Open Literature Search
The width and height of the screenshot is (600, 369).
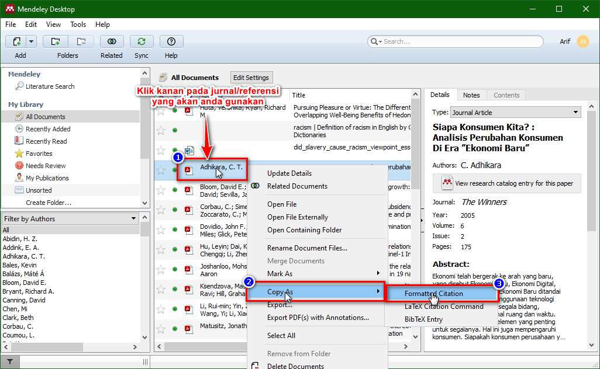coord(50,86)
